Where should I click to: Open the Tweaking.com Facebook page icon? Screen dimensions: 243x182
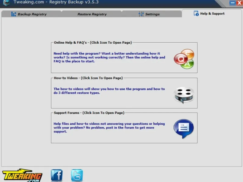[x=56, y=175]
